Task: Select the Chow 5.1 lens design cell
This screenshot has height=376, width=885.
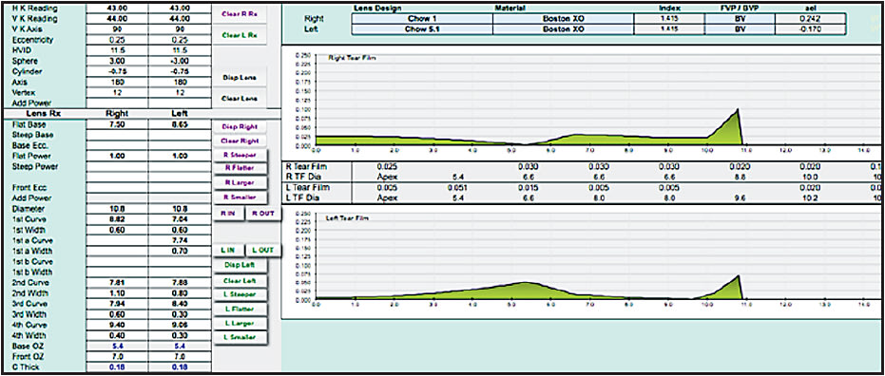Action: coord(422,28)
